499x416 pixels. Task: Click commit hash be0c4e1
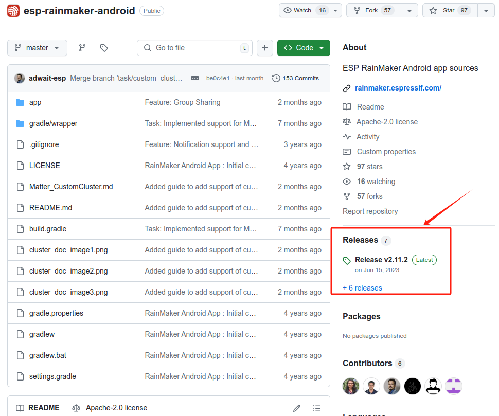[218, 78]
